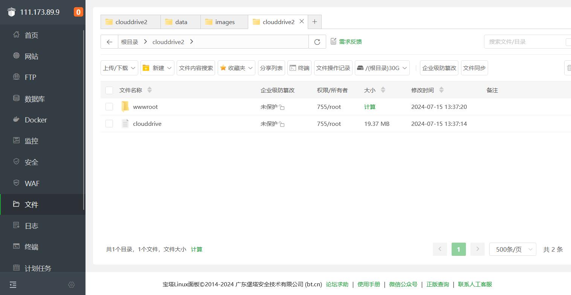571x295 pixels.
Task: Select page 1 in pagination
Action: coord(459,249)
